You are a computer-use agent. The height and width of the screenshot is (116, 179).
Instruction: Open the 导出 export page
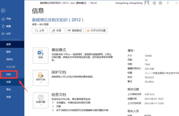click(12, 89)
